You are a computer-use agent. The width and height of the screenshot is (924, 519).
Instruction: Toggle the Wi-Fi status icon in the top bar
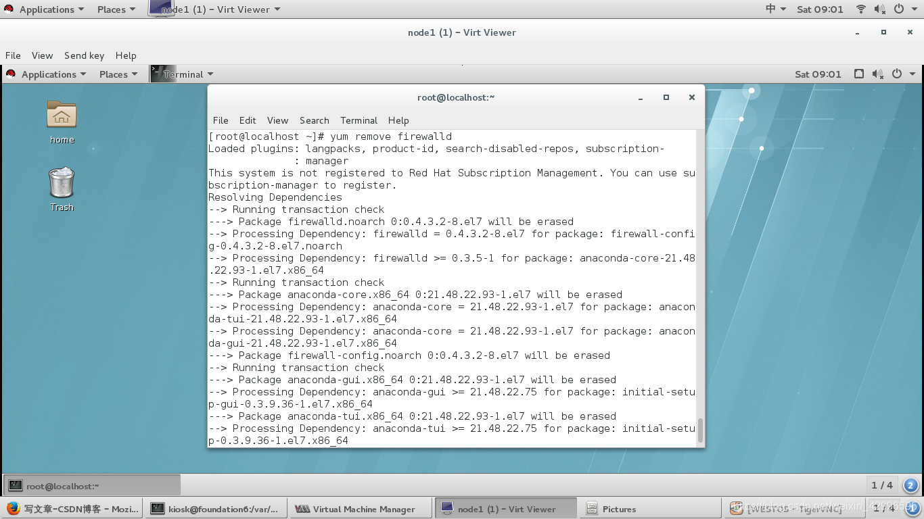[861, 9]
